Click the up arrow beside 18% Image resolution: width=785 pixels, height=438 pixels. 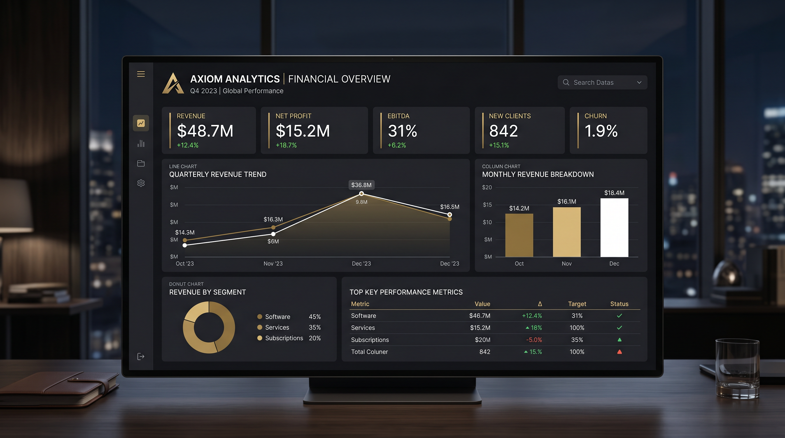(527, 328)
